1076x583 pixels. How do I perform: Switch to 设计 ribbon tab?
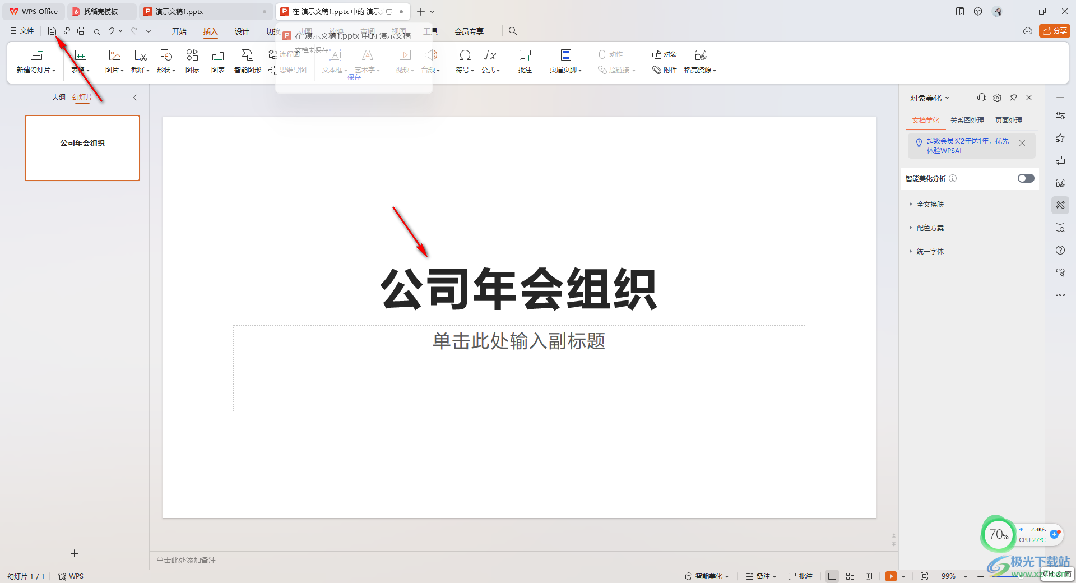click(x=242, y=31)
